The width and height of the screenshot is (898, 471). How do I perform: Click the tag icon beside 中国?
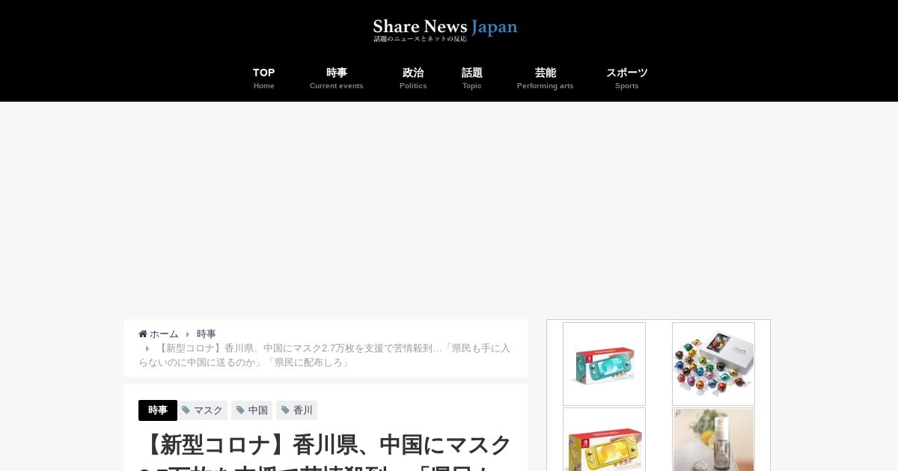click(x=240, y=410)
